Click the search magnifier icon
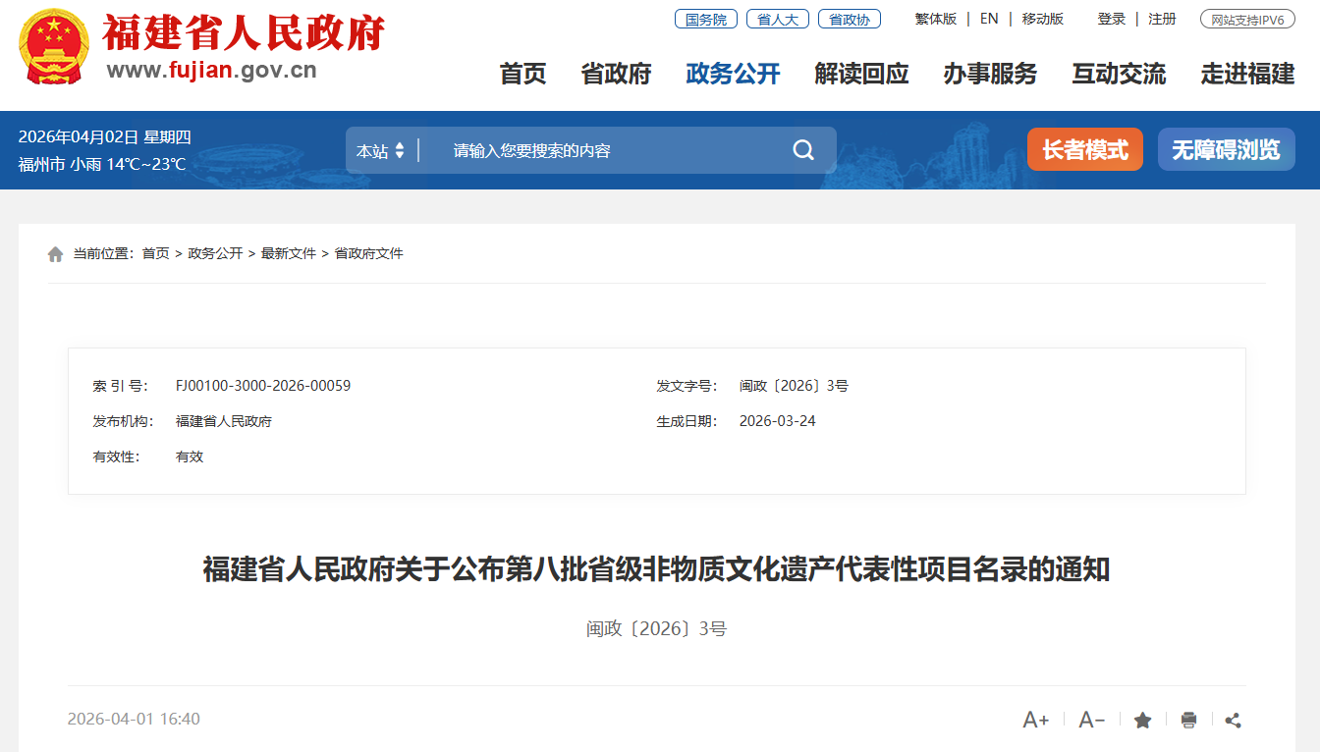This screenshot has width=1320, height=752. click(x=803, y=150)
